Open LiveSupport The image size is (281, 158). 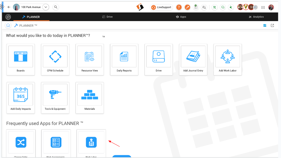(x=161, y=7)
